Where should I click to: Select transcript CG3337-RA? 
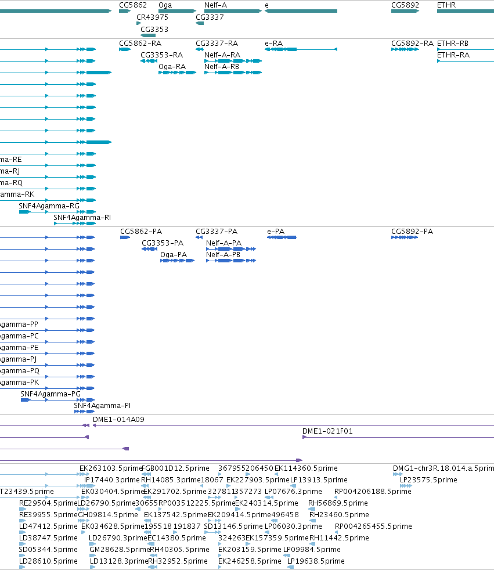[217, 44]
